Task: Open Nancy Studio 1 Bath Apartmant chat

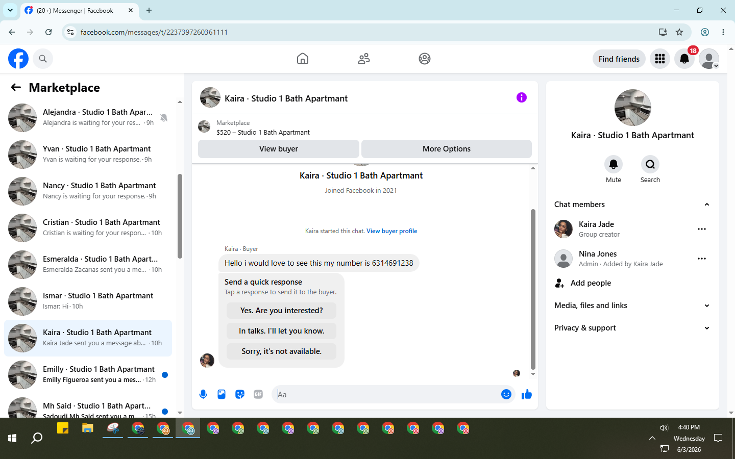Action: pos(88,191)
